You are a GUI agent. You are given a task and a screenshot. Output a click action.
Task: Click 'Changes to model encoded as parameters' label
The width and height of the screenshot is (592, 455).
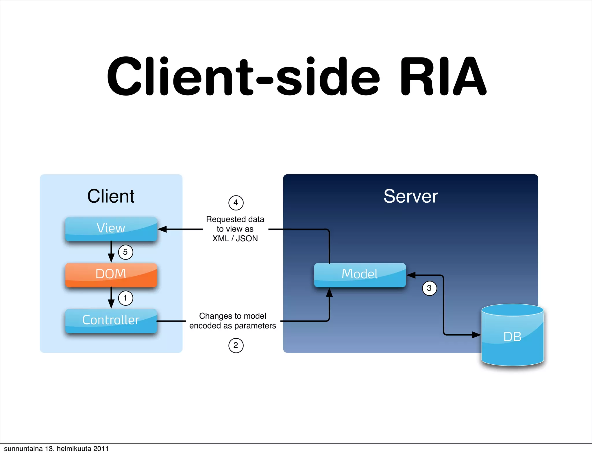point(233,321)
